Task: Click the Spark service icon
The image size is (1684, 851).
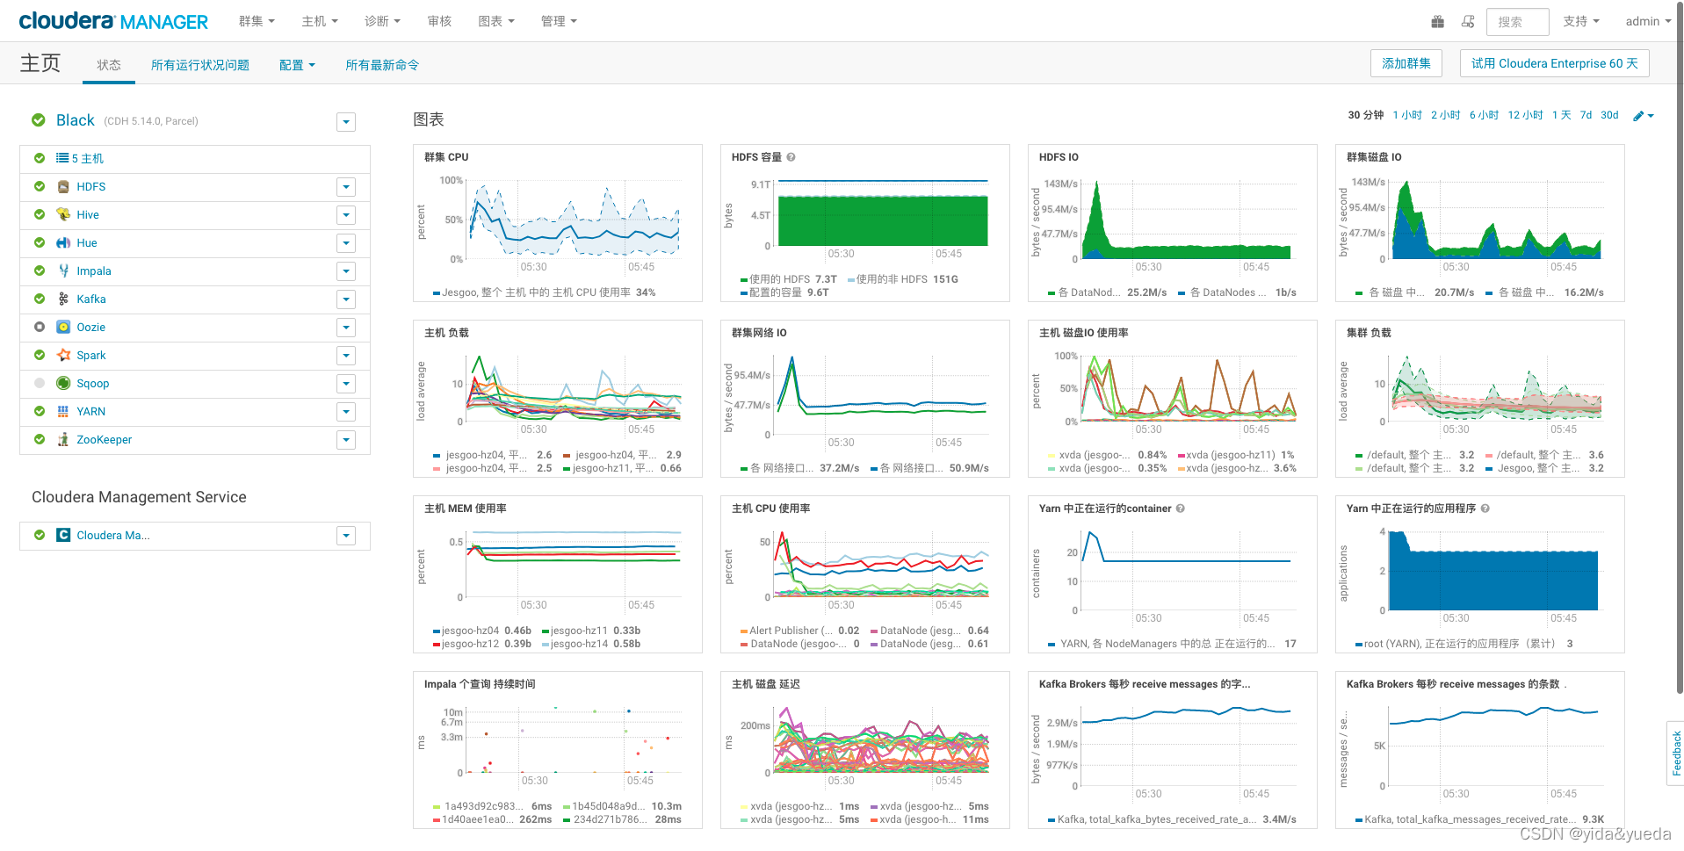Action: tap(63, 355)
